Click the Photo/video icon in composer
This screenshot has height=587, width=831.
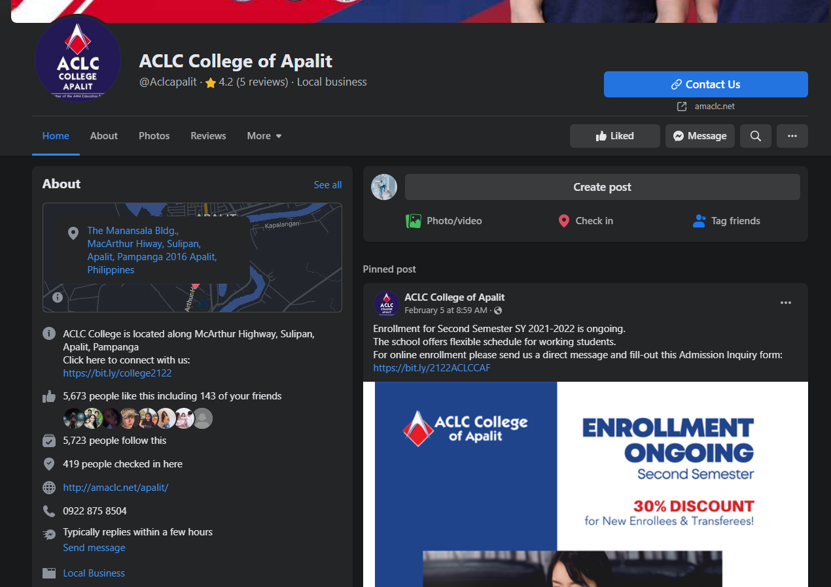(x=414, y=221)
